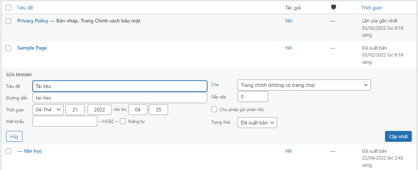Click the comments bubble column icon

pyautogui.click(x=334, y=8)
